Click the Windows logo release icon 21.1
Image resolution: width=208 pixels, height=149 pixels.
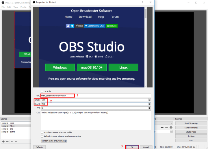pos(87,57)
